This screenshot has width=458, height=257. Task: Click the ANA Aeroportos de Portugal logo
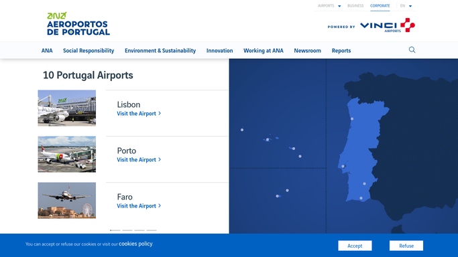coord(78,23)
